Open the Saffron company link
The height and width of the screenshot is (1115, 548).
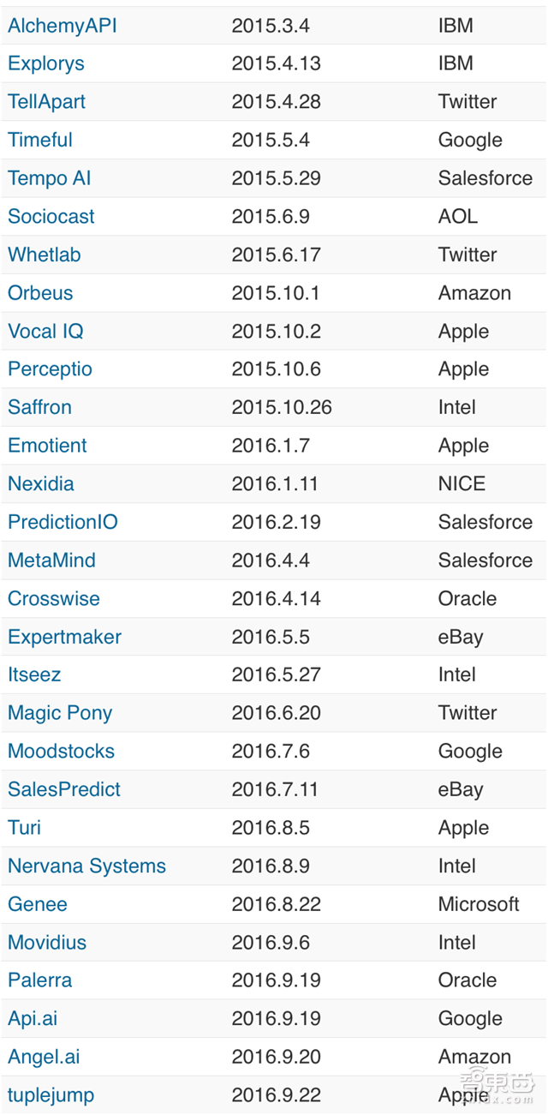(40, 407)
